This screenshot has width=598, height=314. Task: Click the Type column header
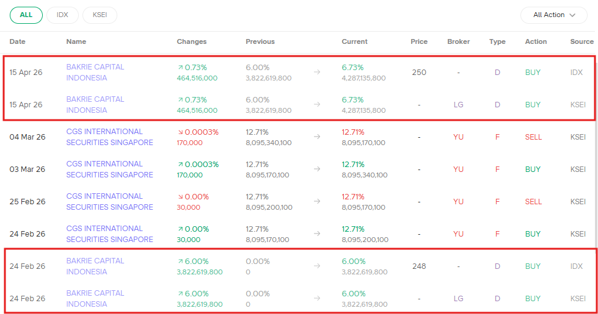pyautogui.click(x=497, y=41)
